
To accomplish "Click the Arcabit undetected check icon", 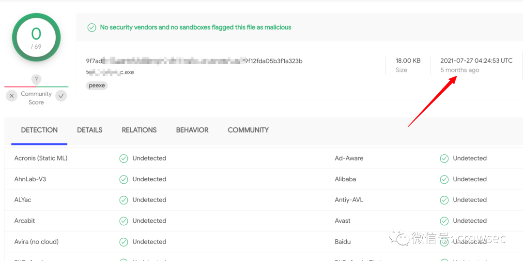I will [x=124, y=221].
